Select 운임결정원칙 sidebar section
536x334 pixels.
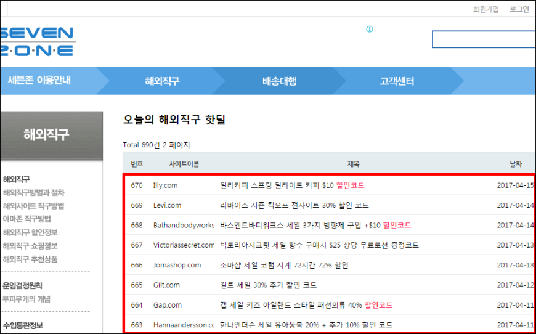tap(23, 286)
